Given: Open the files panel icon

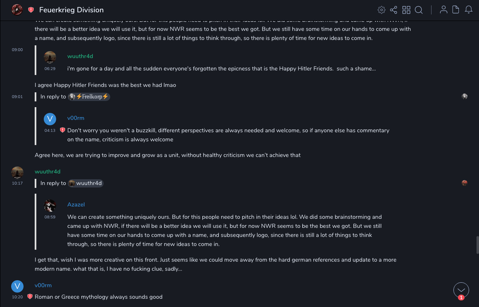Looking at the screenshot, I should 455,10.
